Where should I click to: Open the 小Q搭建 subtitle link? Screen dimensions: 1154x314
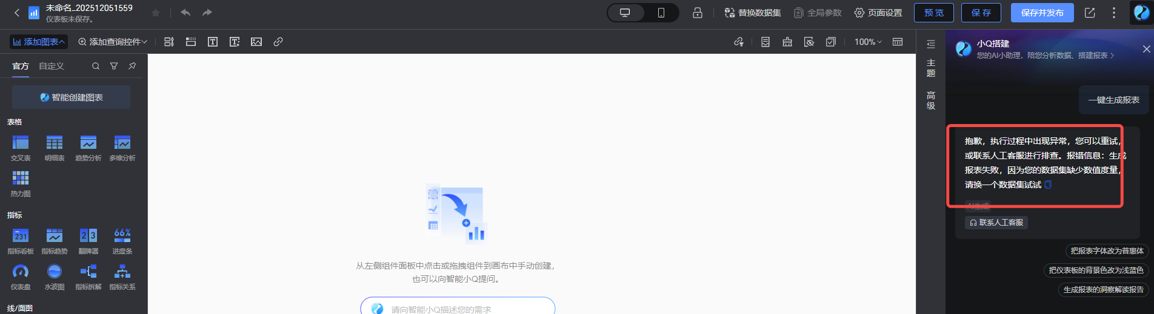click(1046, 55)
